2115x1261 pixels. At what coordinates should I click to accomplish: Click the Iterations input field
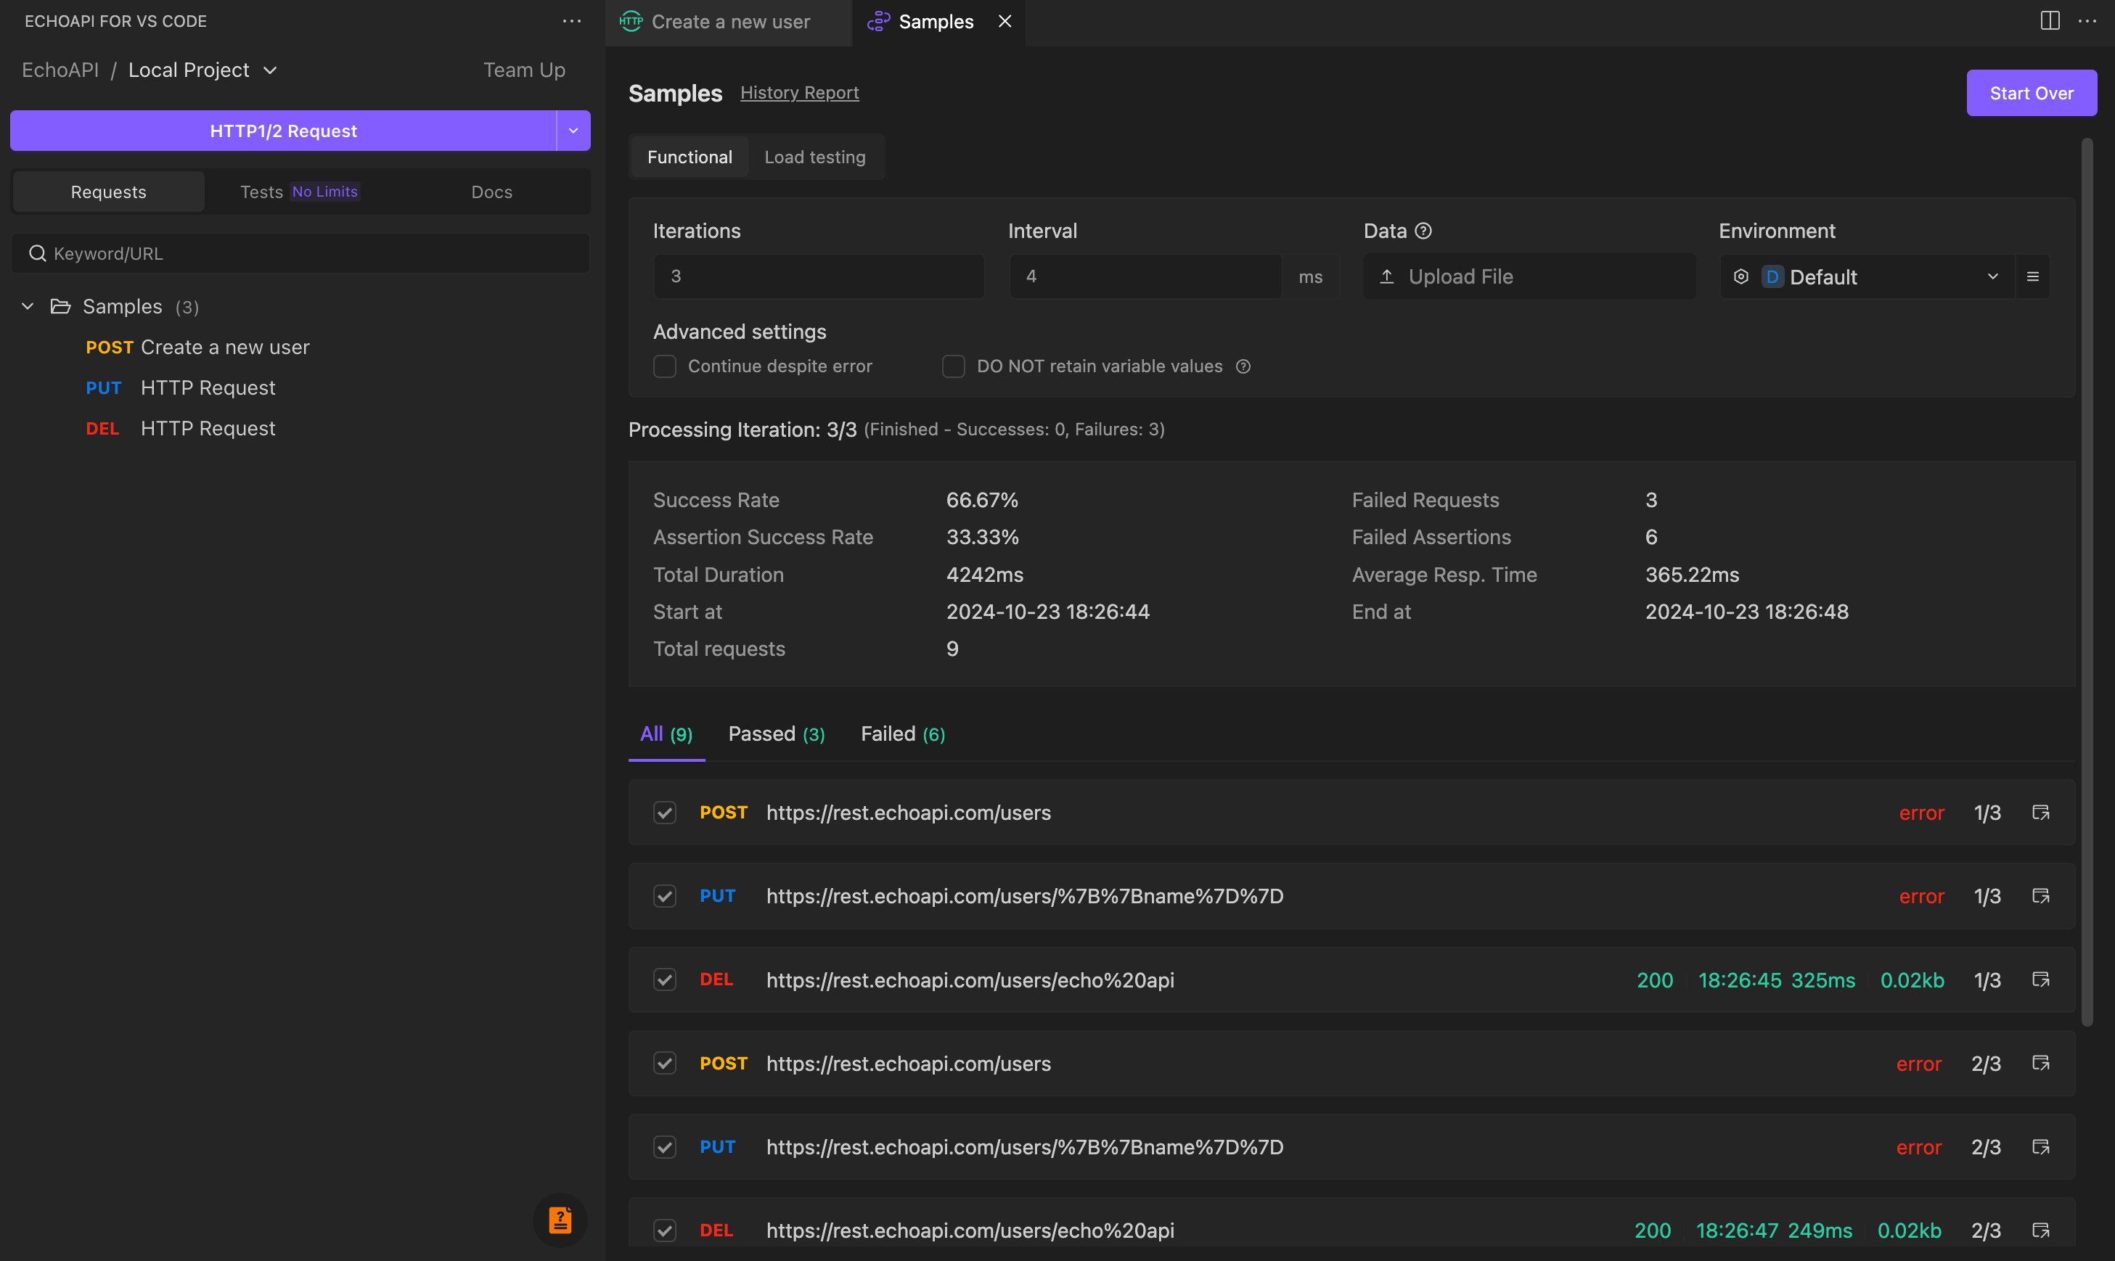[819, 276]
